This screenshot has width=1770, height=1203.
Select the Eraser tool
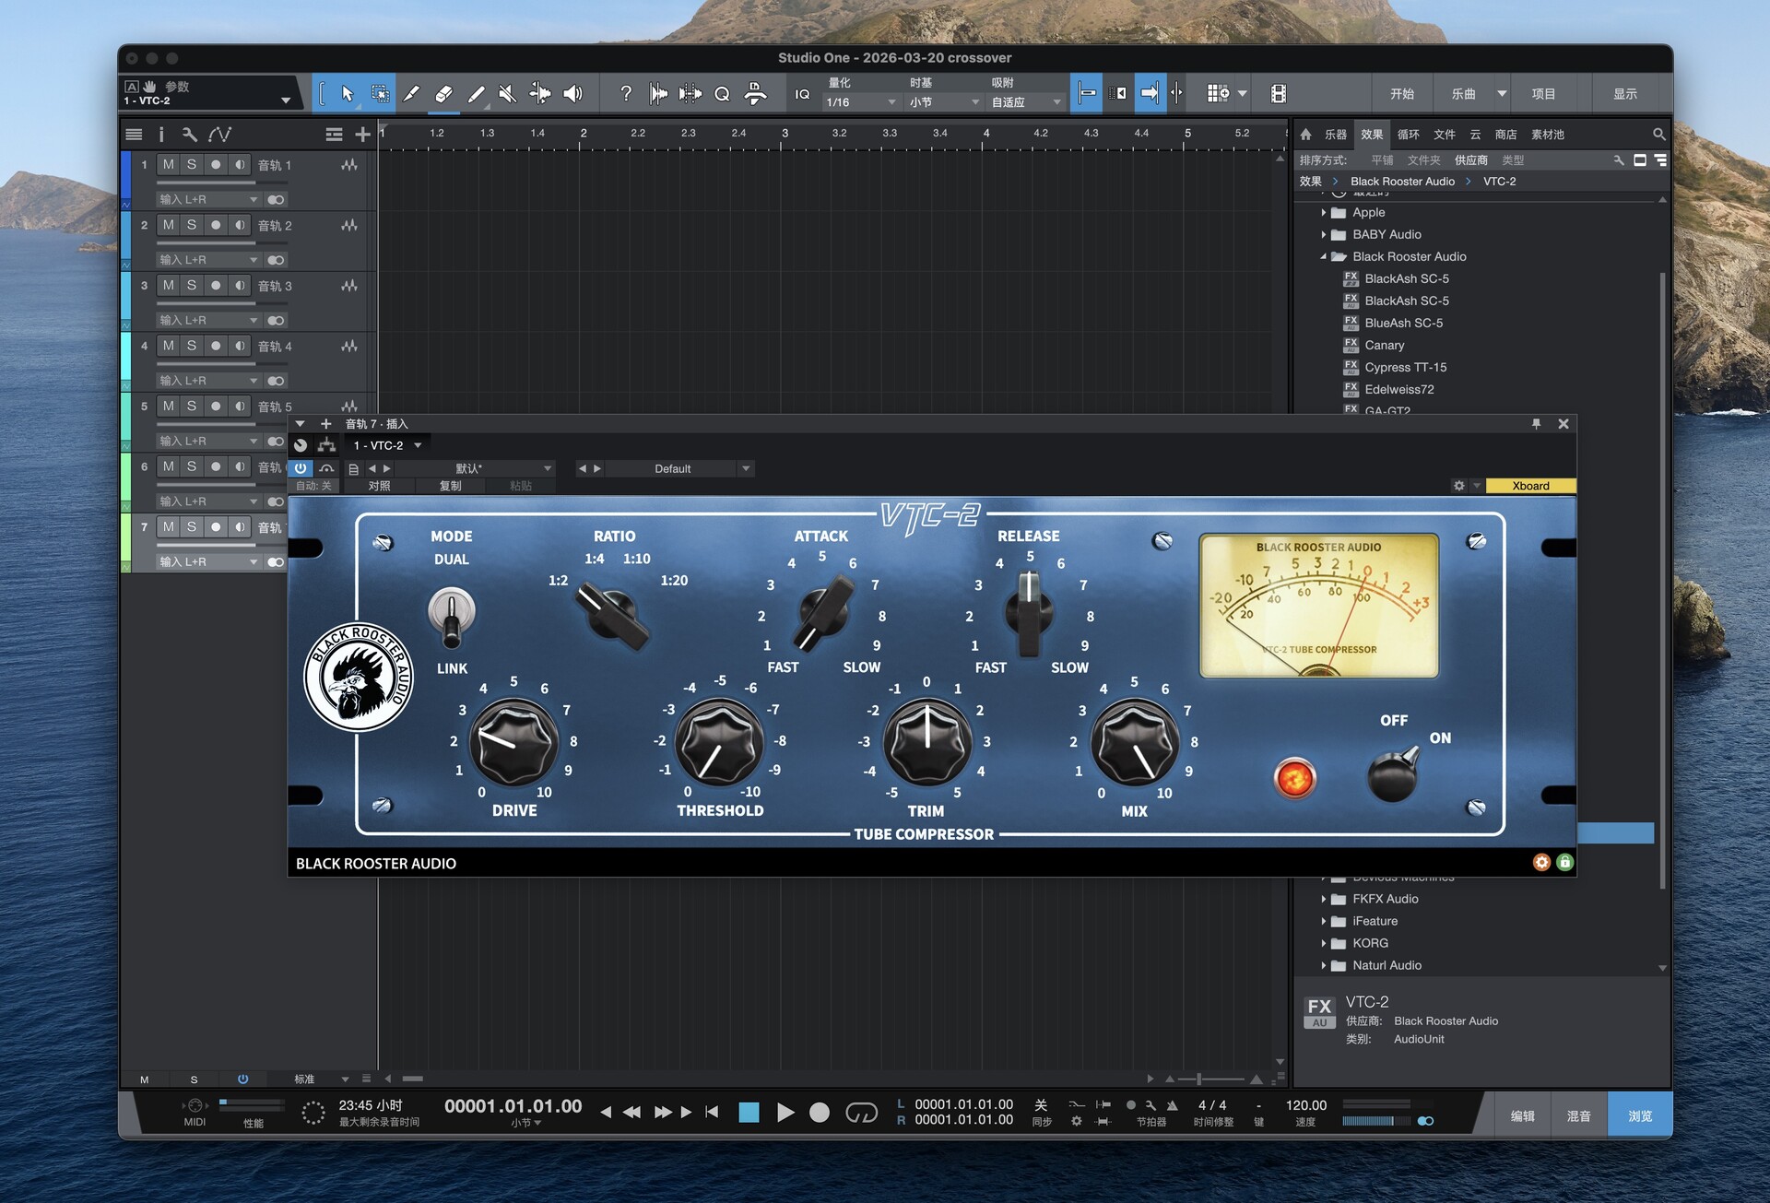[x=443, y=93]
